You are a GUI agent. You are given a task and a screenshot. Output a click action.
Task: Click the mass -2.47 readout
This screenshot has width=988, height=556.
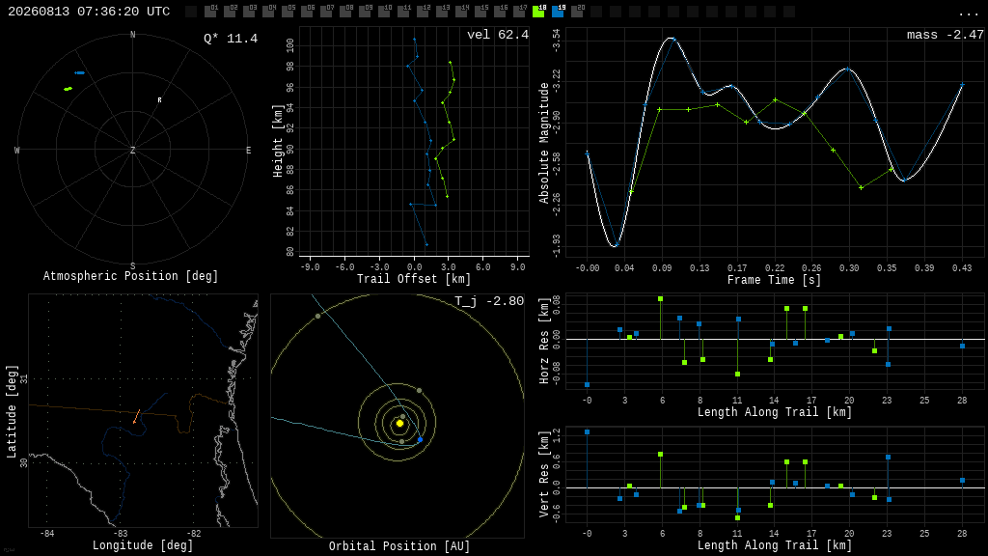coord(946,35)
